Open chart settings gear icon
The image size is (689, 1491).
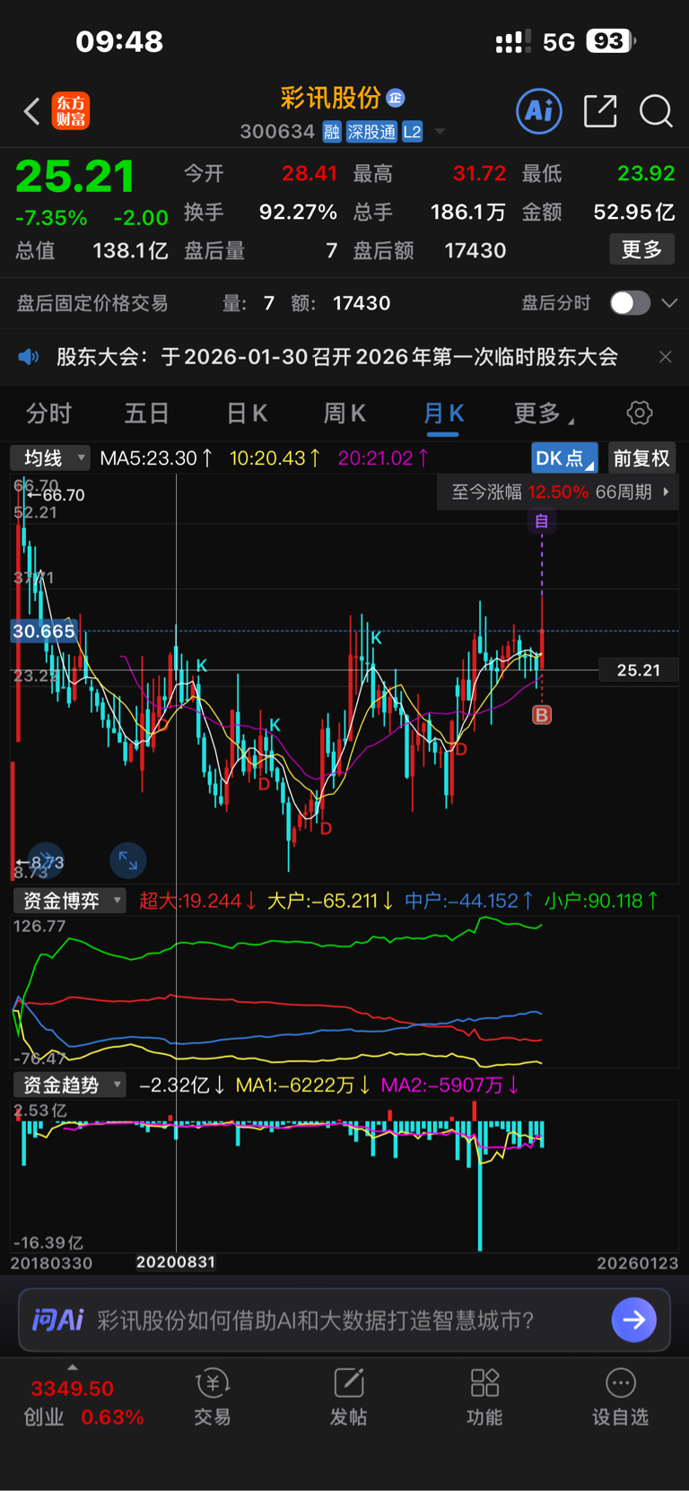click(640, 414)
